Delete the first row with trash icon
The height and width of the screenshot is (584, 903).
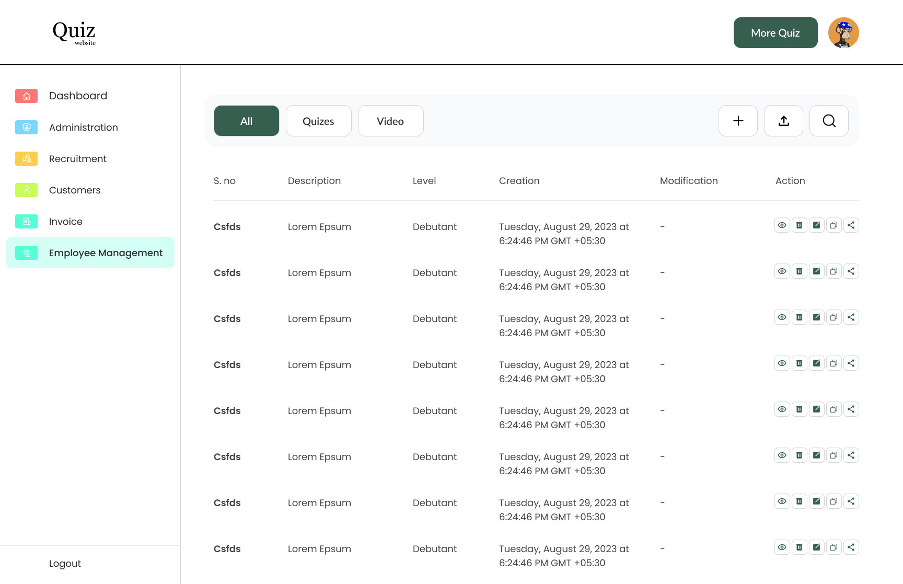[x=799, y=225]
